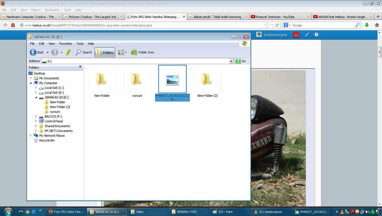Select New Folder (2) in folder tree

tap(60, 107)
